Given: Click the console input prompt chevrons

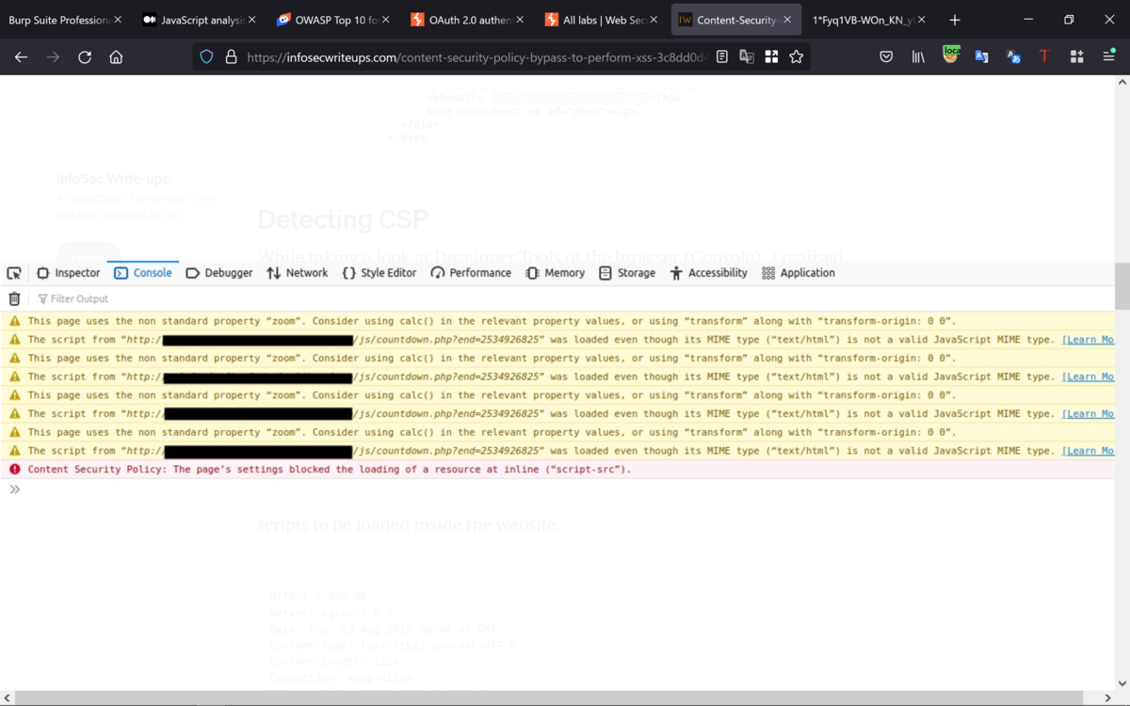Looking at the screenshot, I should [x=14, y=489].
